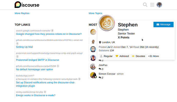Open the Setting Up Mail topic
The height and width of the screenshot is (102, 177).
[x=24, y=47]
